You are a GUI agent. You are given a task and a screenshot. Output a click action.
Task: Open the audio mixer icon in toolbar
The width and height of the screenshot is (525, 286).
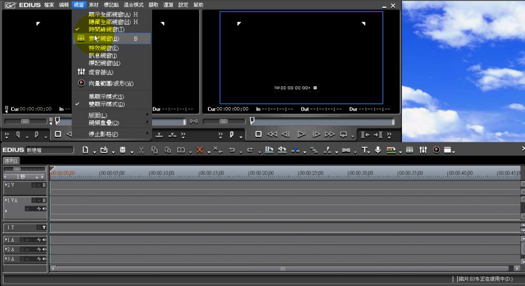[x=423, y=150]
